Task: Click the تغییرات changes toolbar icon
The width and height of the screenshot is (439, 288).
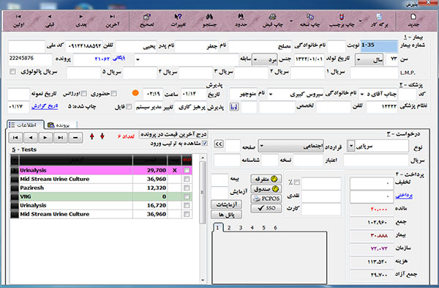Action: click(x=179, y=21)
